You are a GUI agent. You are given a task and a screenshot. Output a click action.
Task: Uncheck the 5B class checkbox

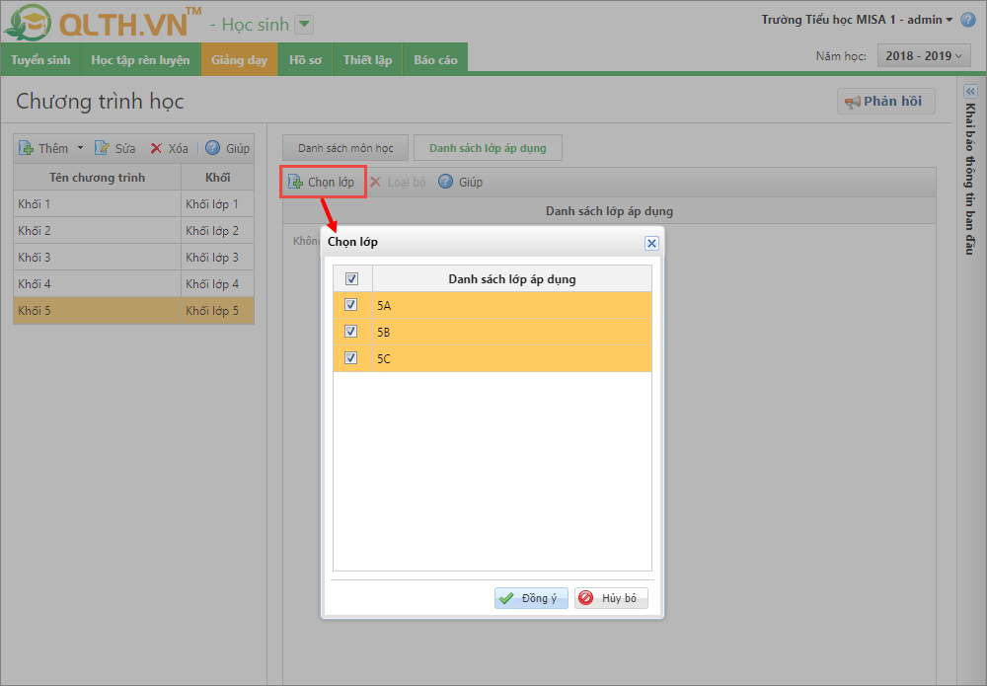[351, 331]
